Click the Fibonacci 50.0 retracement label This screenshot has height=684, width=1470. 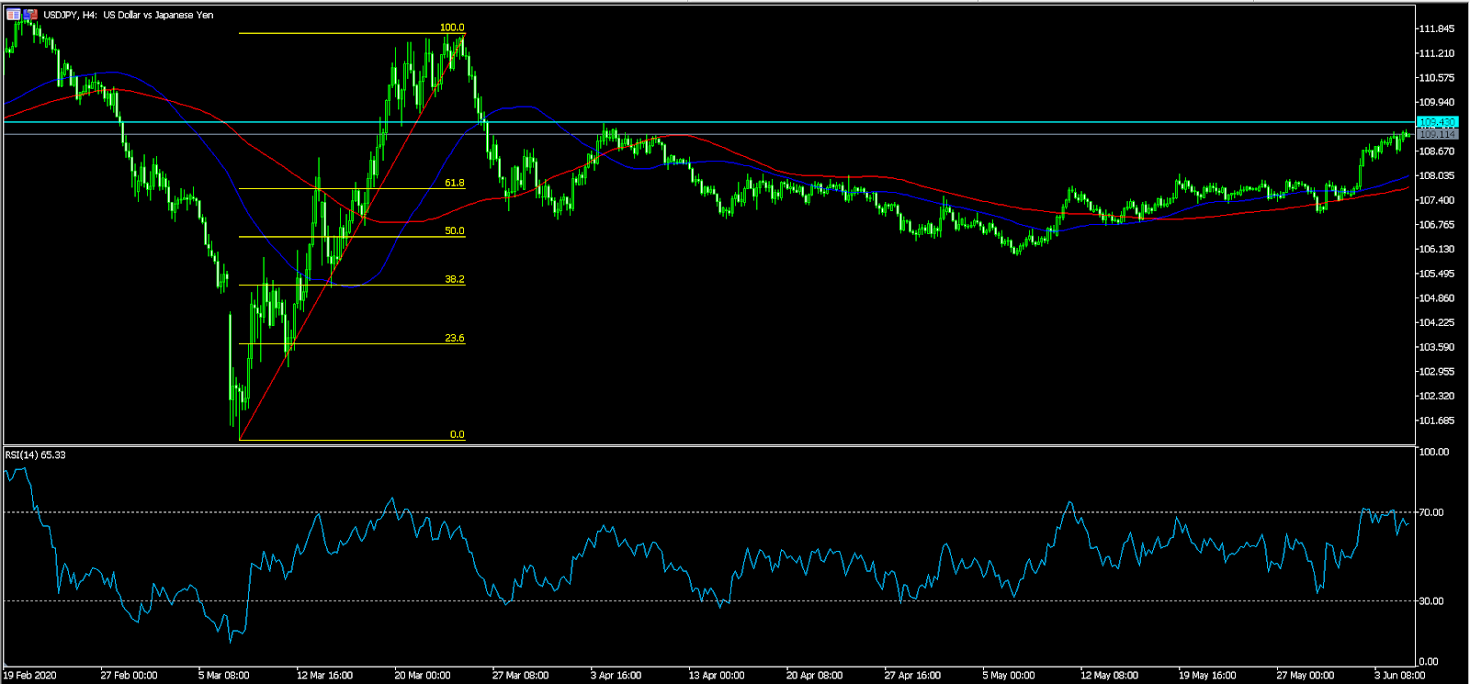coord(454,230)
